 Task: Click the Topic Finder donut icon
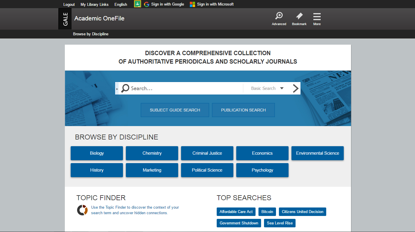(x=82, y=210)
